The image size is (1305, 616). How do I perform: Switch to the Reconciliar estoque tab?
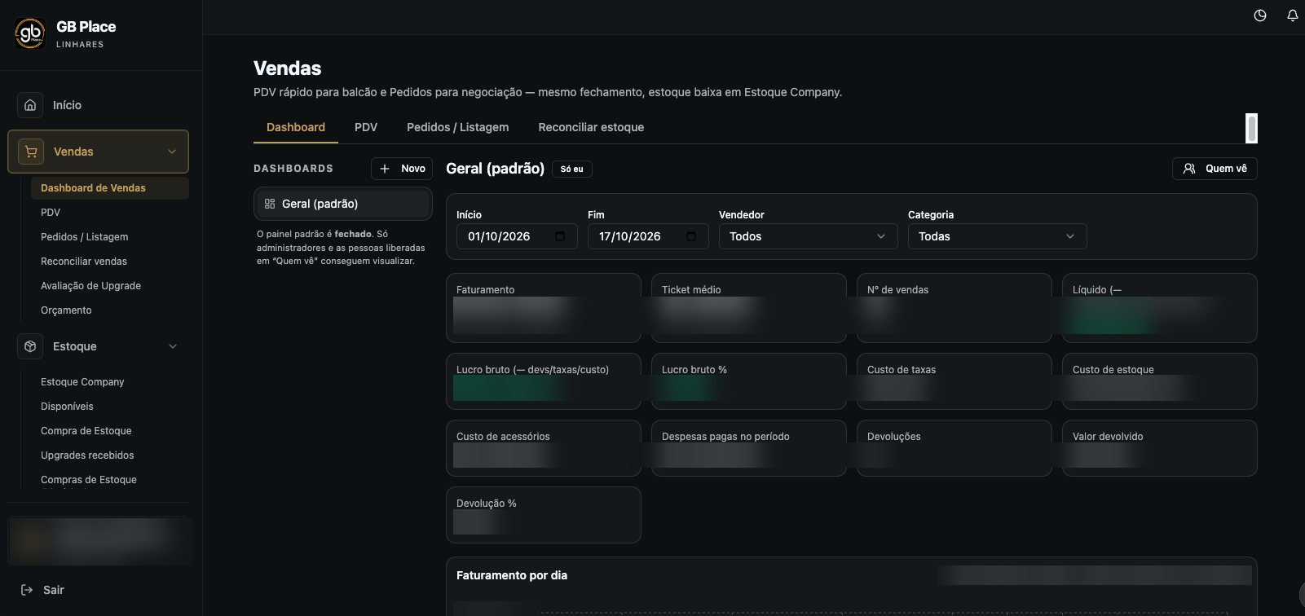coord(591,127)
